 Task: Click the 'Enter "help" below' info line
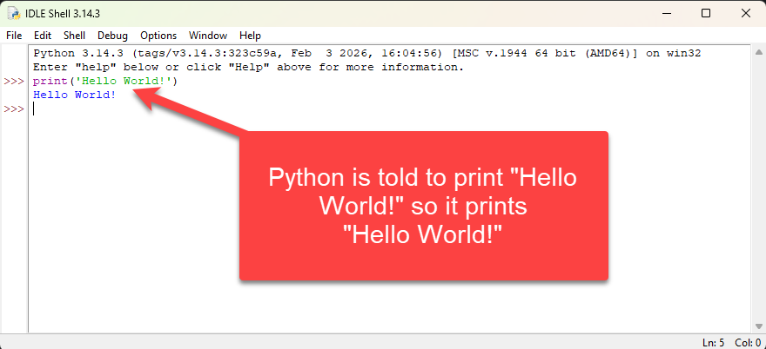[248, 67]
